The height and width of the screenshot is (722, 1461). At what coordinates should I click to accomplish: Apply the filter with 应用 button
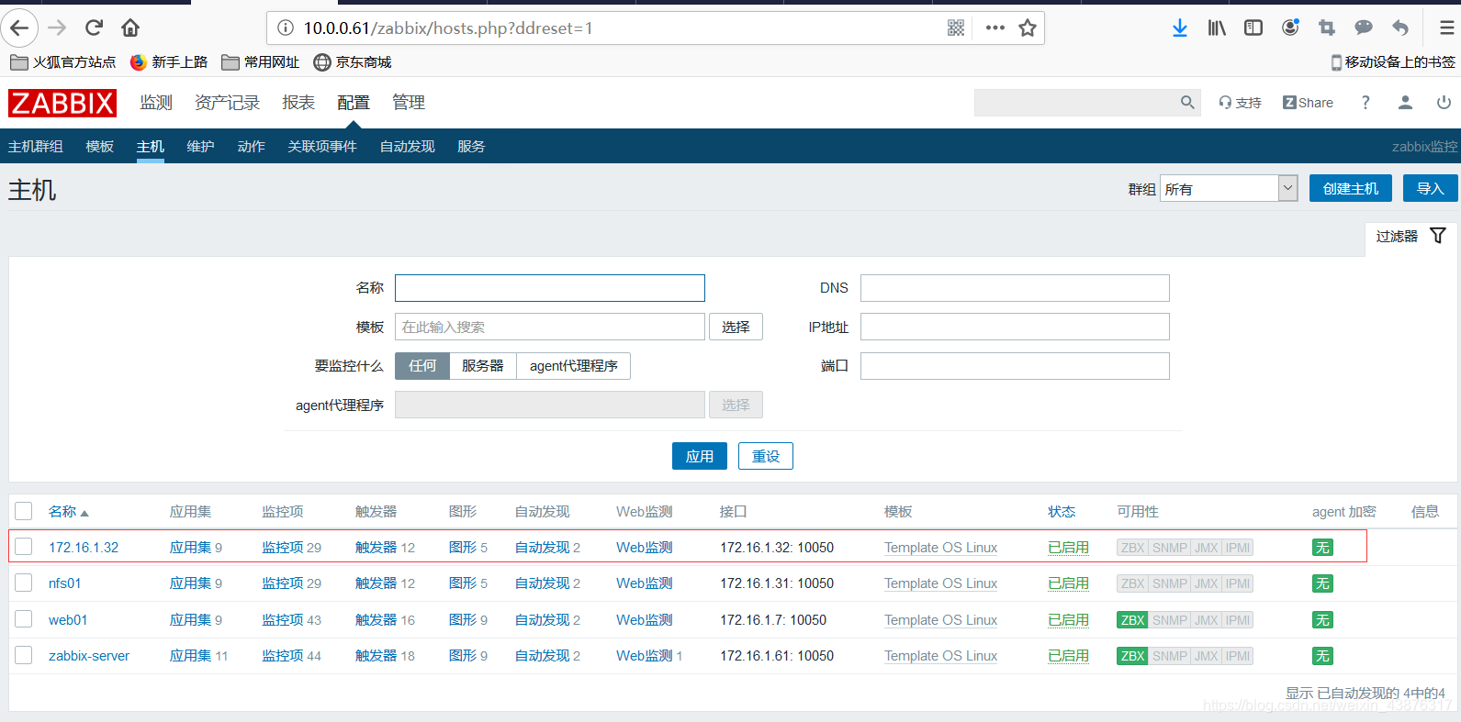point(700,456)
